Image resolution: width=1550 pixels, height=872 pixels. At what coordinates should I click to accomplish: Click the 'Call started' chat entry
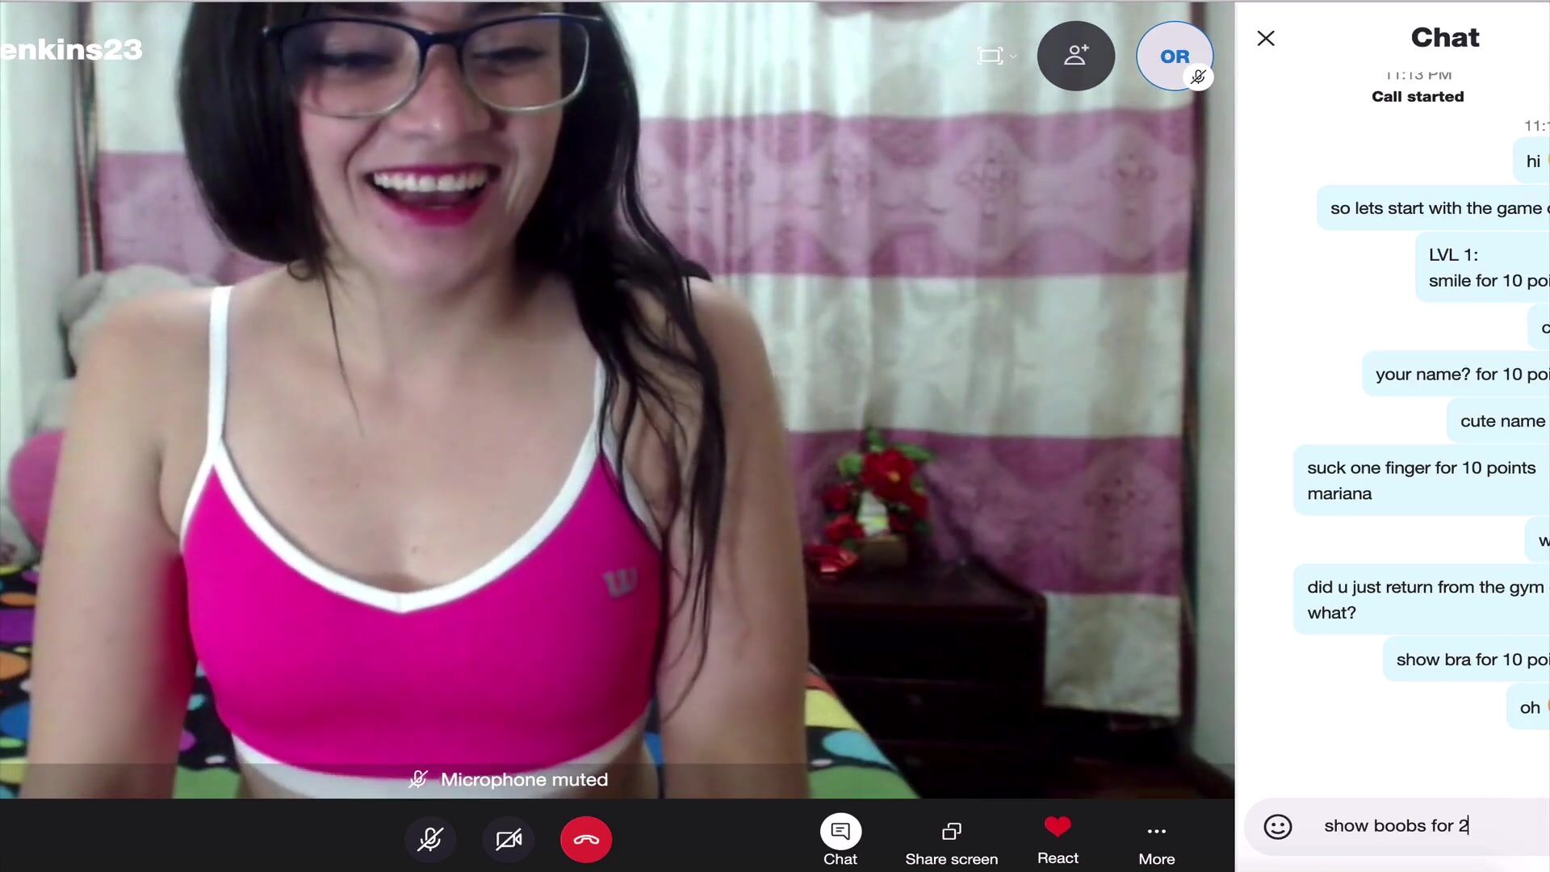click(1417, 96)
